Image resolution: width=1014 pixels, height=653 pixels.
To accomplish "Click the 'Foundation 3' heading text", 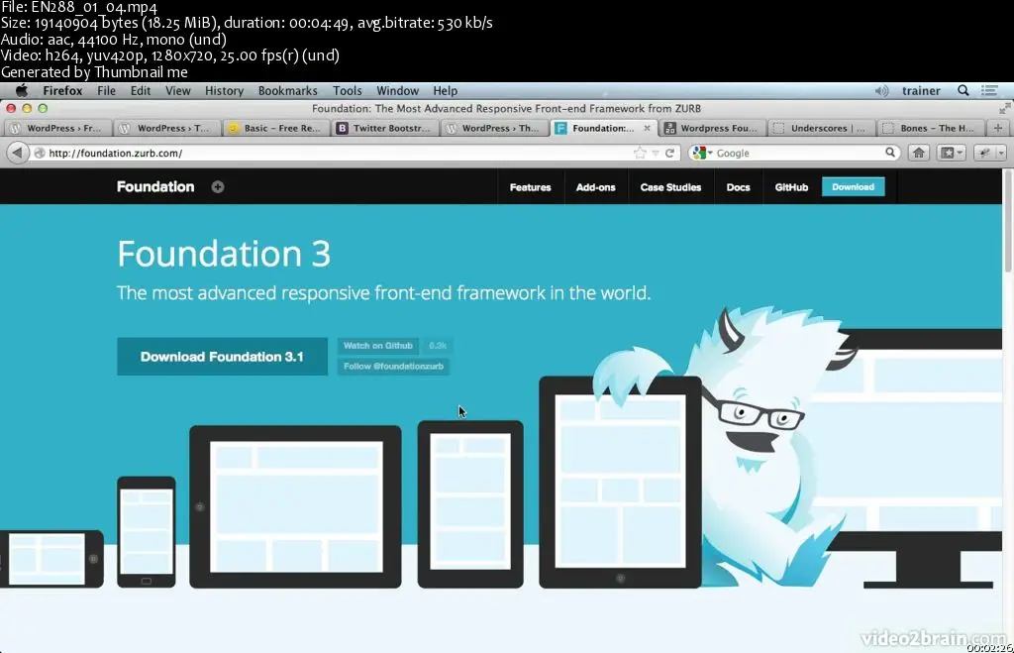I will 224,253.
